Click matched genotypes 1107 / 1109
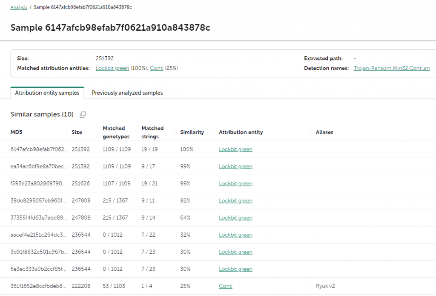The width and height of the screenshot is (436, 296). (x=117, y=183)
